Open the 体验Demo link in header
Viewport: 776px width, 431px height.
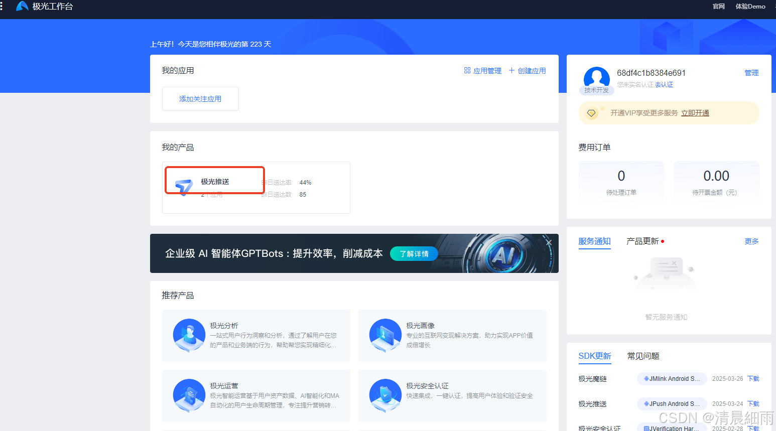pos(750,7)
